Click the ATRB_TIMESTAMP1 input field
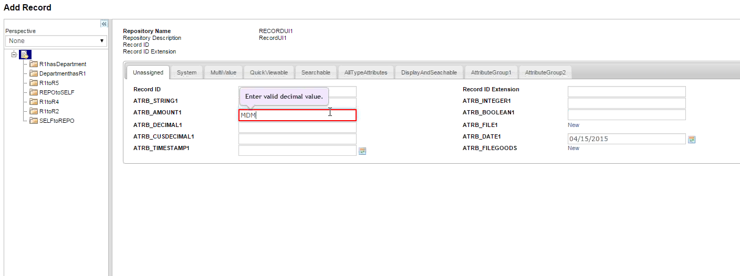Viewport: 740px width, 276px height. point(297,151)
